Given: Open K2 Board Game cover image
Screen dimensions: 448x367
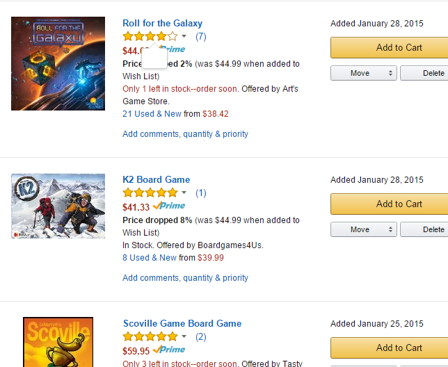Looking at the screenshot, I should tap(58, 206).
